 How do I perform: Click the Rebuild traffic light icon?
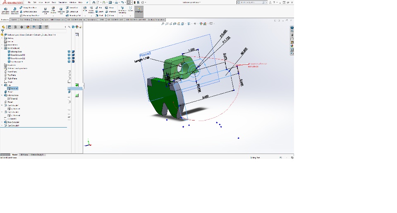[135, 2]
